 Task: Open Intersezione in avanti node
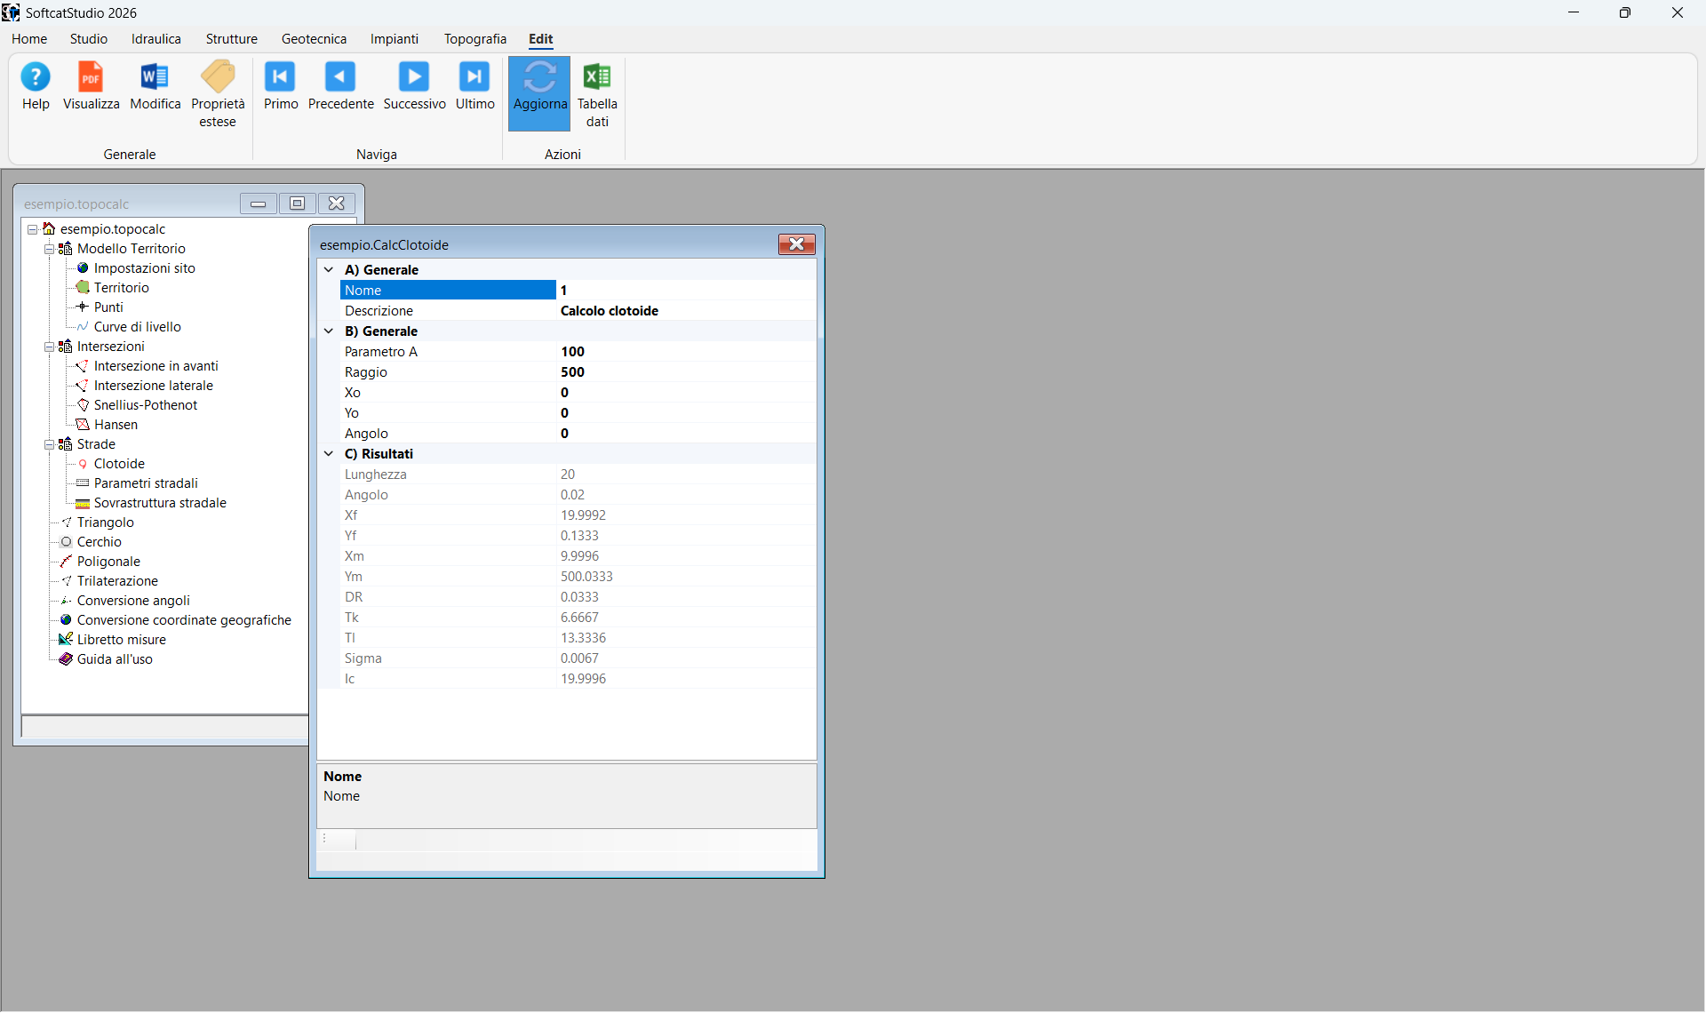point(155,366)
